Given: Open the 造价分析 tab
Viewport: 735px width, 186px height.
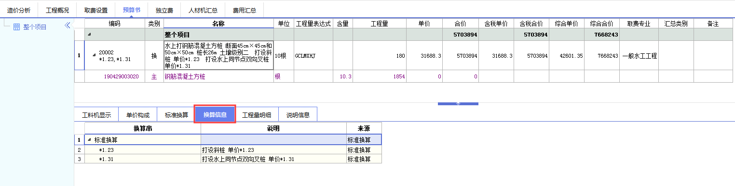Looking at the screenshot, I should coord(19,10).
